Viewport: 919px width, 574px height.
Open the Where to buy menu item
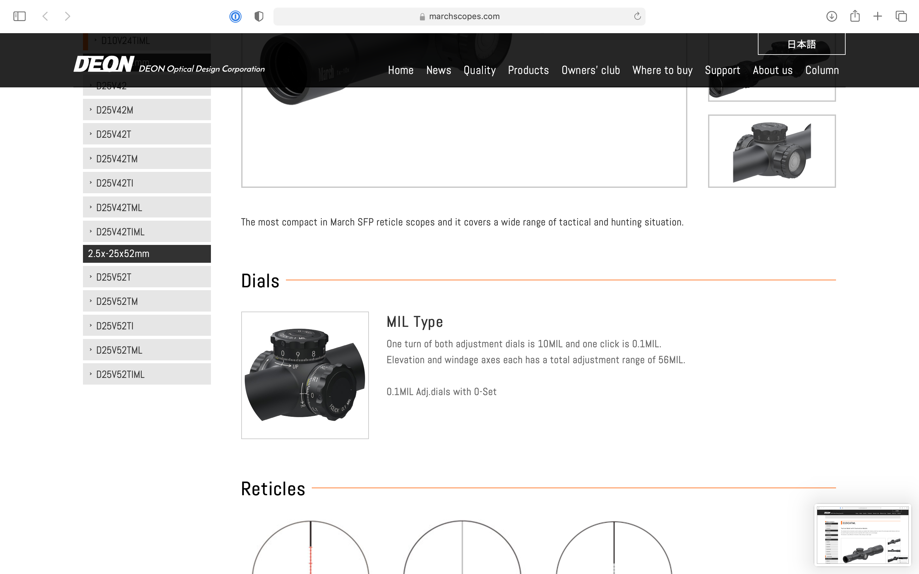tap(662, 70)
